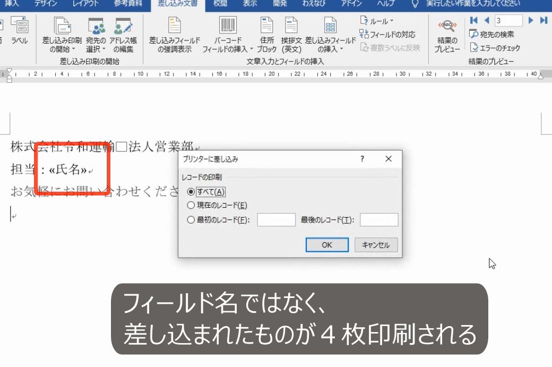Click 宛先の検索 button
The image size is (552, 367).
click(x=491, y=34)
